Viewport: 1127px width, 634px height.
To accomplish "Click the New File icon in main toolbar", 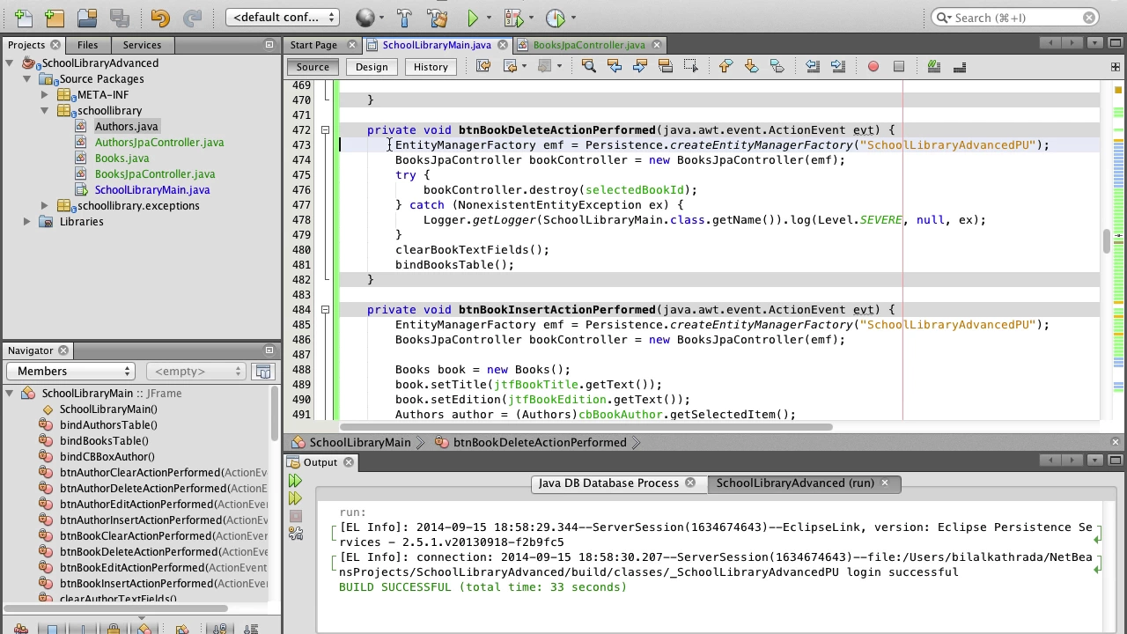I will coord(22,18).
